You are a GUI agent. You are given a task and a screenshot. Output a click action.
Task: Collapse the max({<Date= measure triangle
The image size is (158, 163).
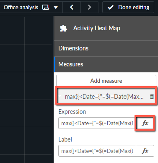pos(60,96)
